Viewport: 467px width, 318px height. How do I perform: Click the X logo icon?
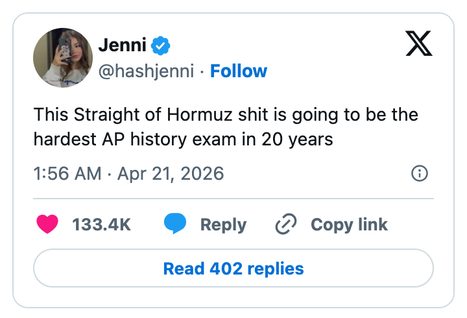click(x=419, y=43)
